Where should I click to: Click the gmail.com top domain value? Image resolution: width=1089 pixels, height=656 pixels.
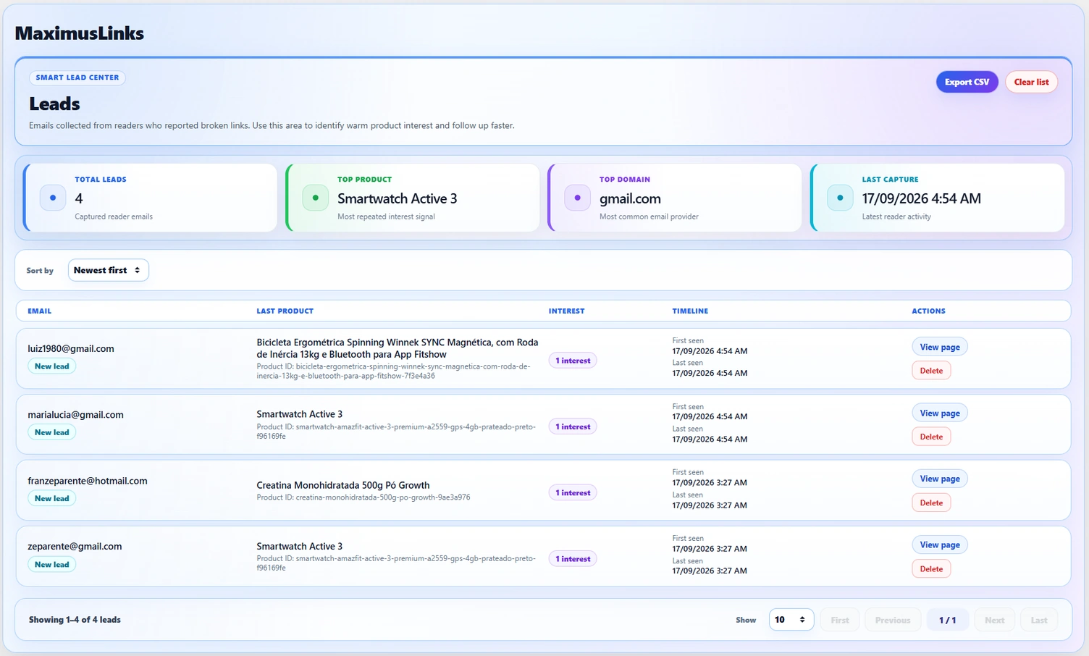coord(630,198)
